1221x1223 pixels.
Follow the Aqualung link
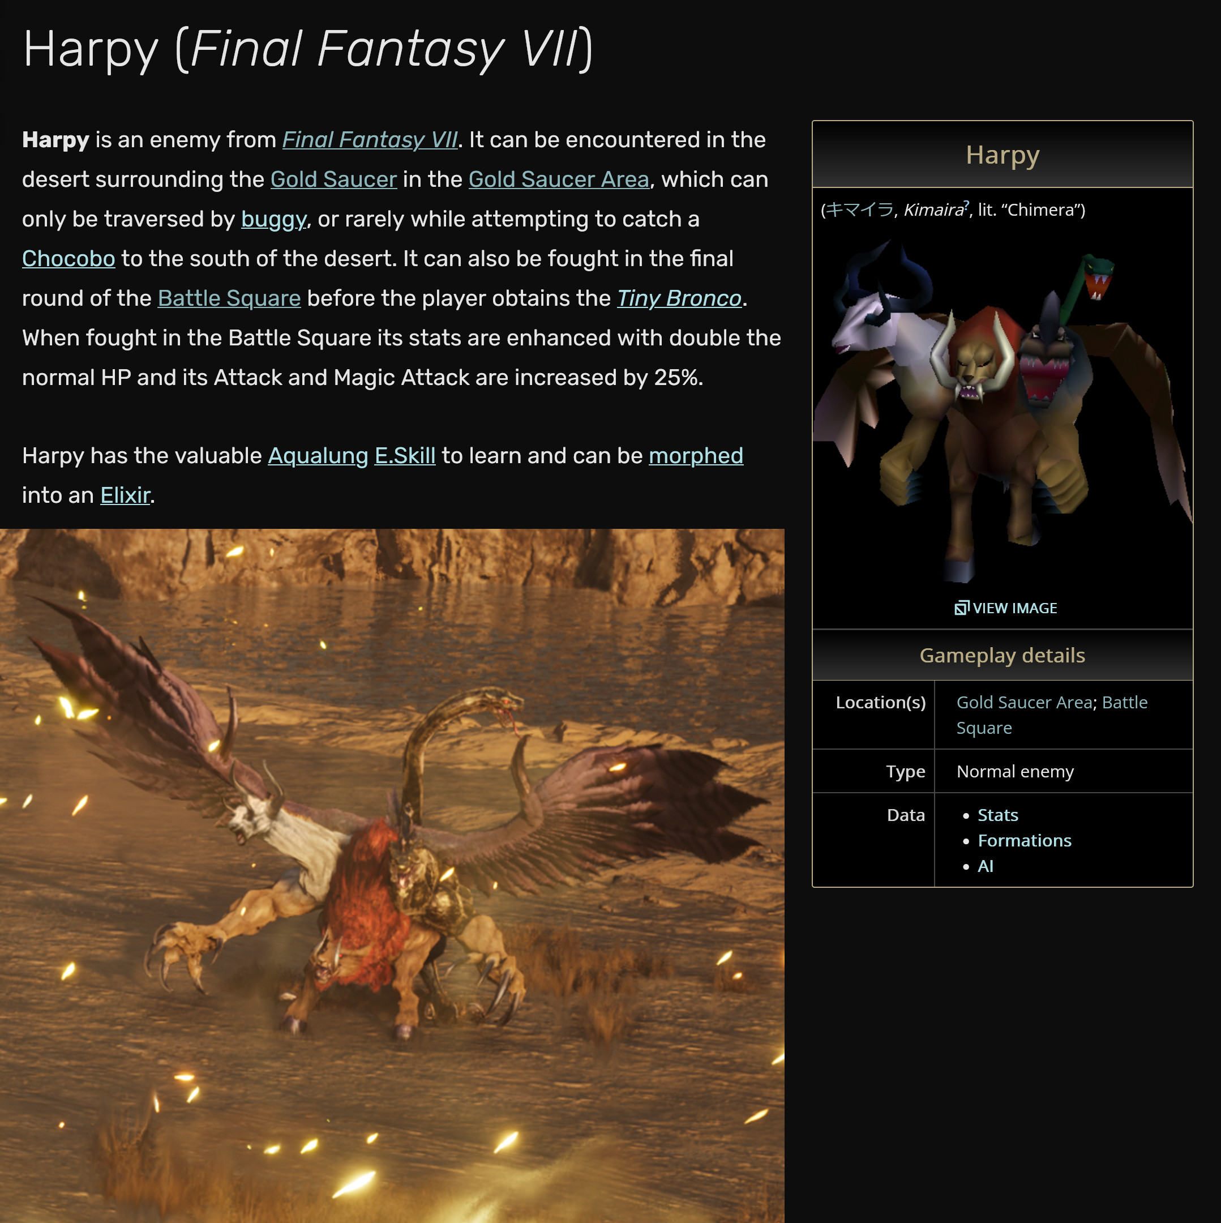[318, 456]
